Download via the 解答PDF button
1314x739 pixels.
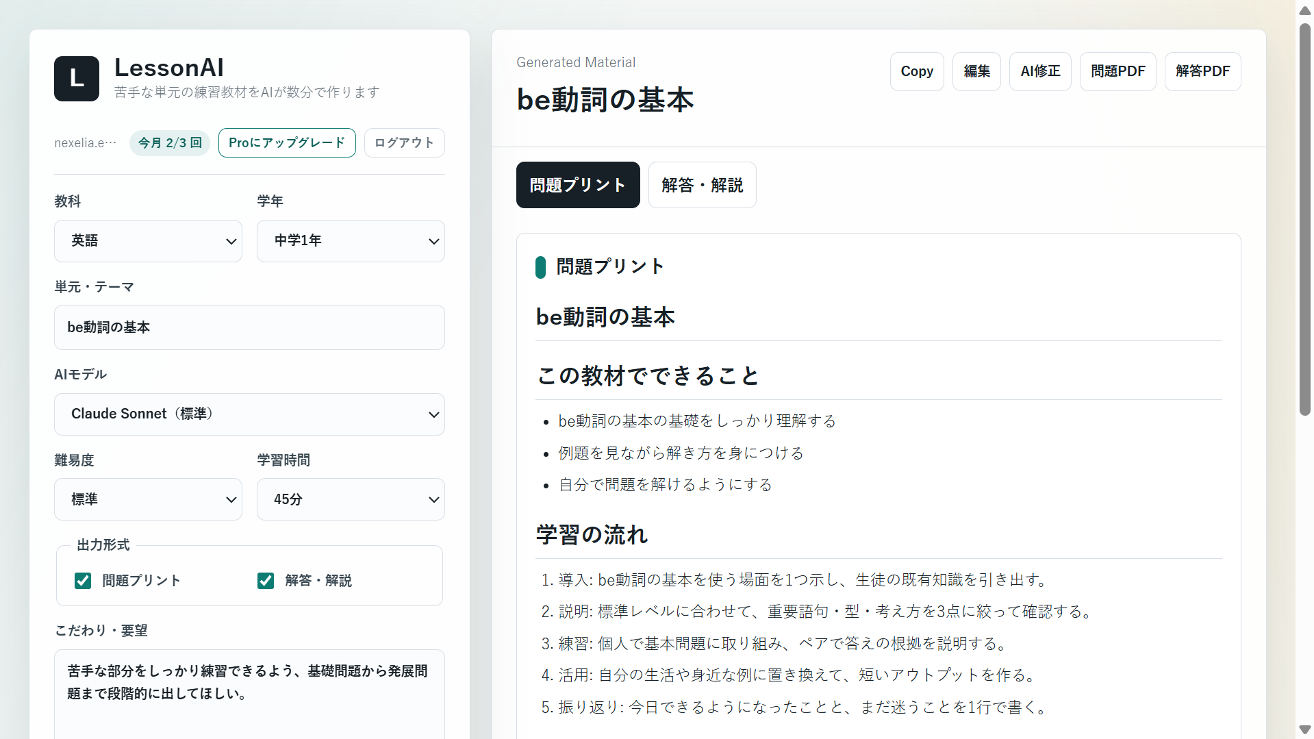pos(1203,71)
